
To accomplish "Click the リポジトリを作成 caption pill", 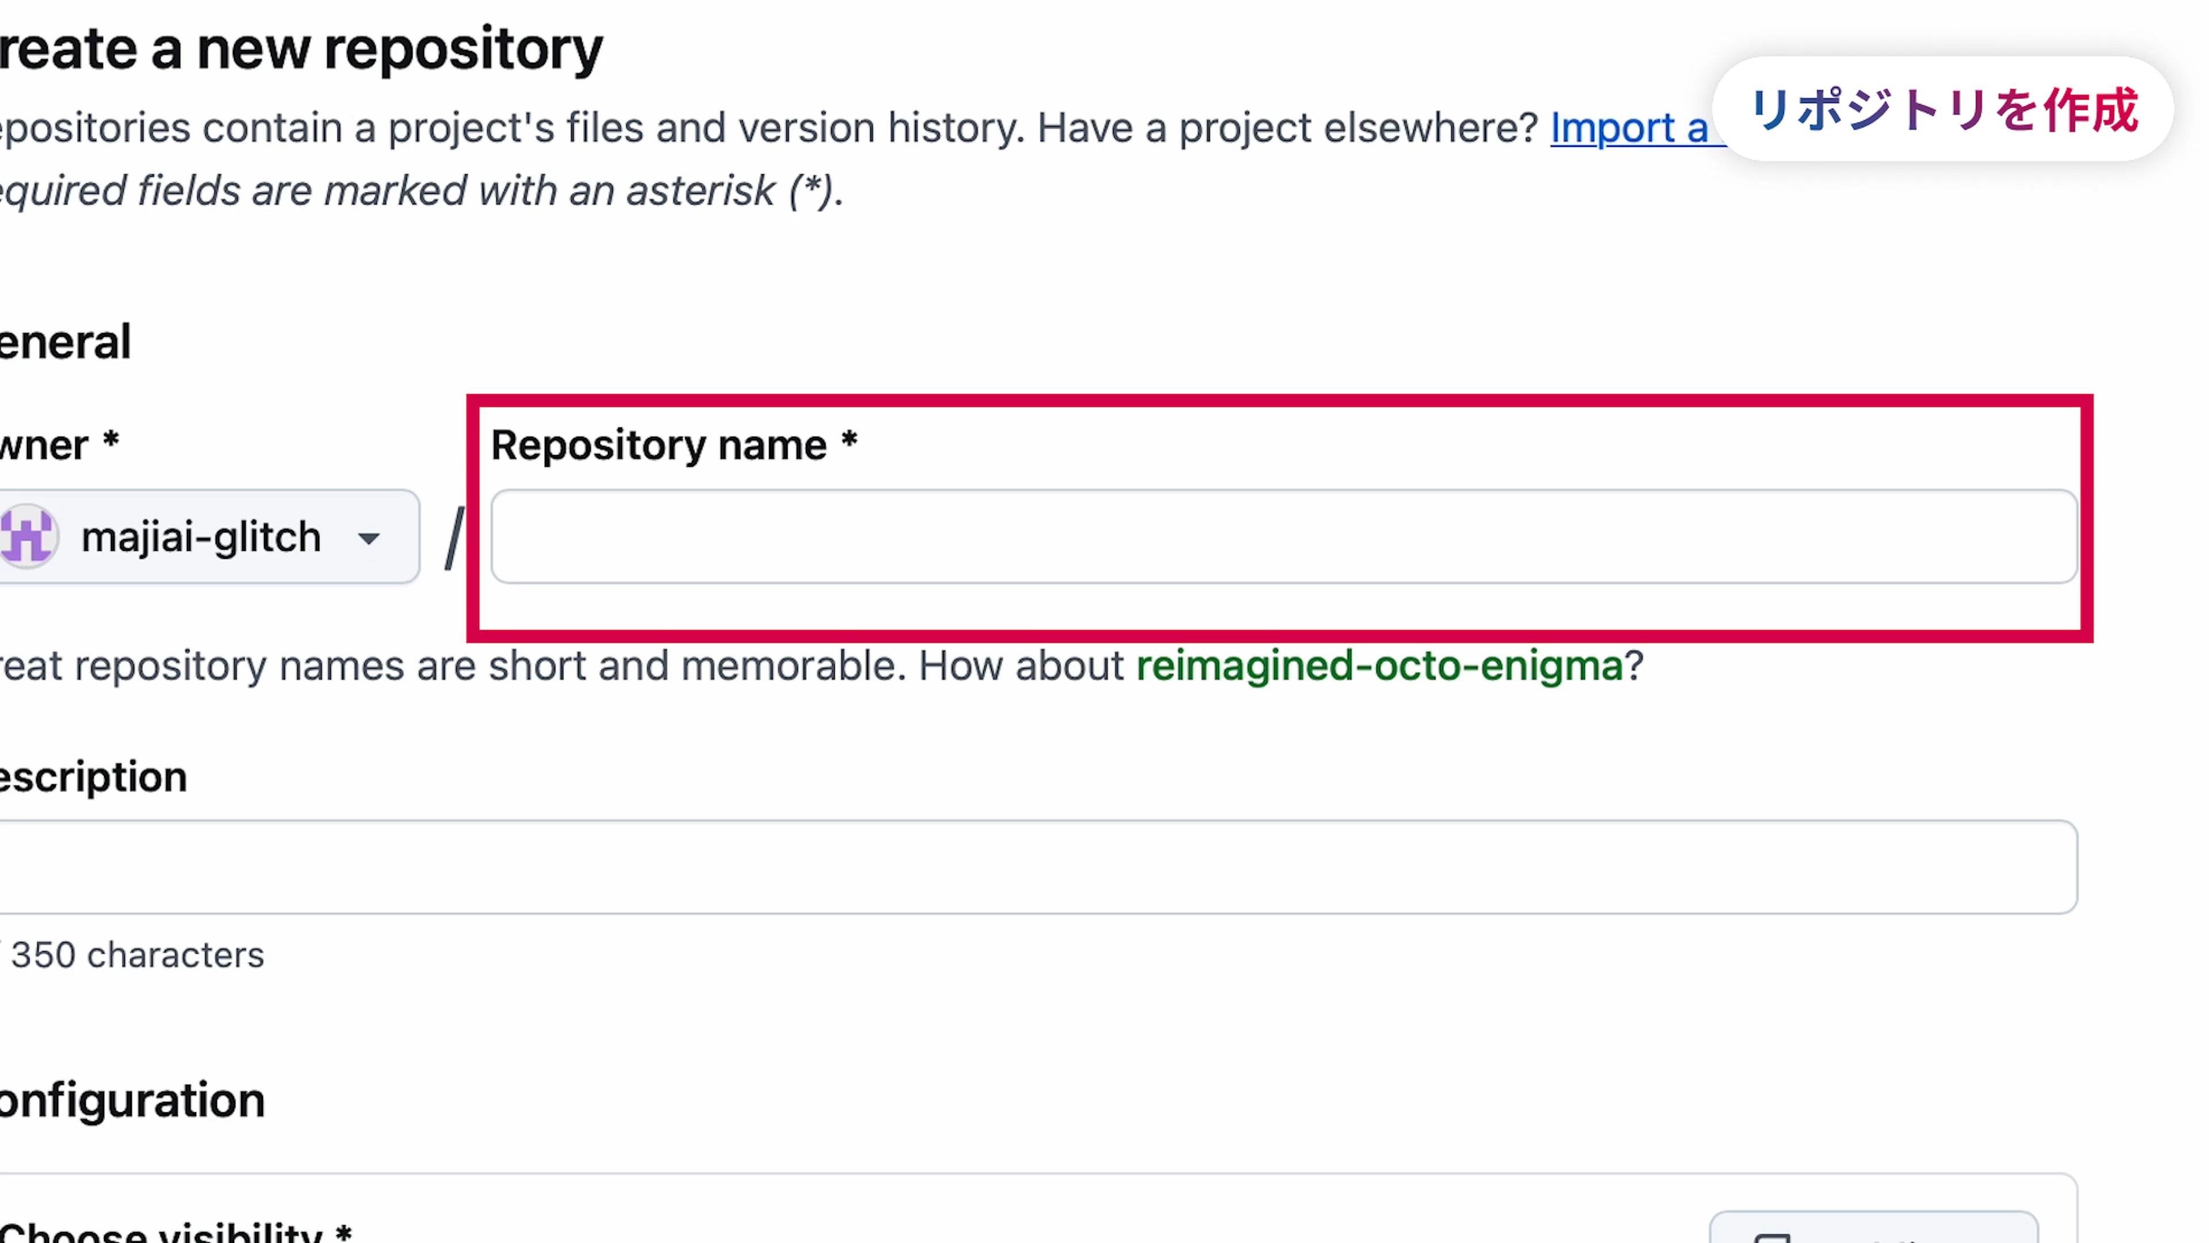I will [1943, 110].
